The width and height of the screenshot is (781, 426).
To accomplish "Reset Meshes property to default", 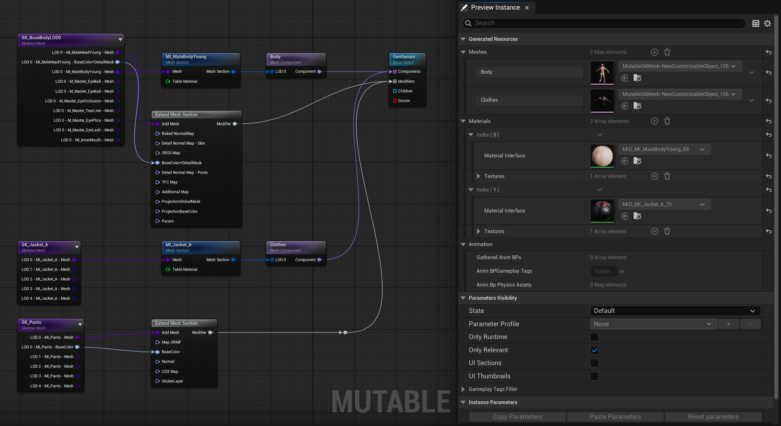I will [769, 52].
